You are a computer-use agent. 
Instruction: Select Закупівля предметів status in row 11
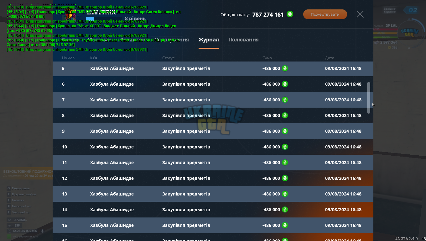click(186, 163)
